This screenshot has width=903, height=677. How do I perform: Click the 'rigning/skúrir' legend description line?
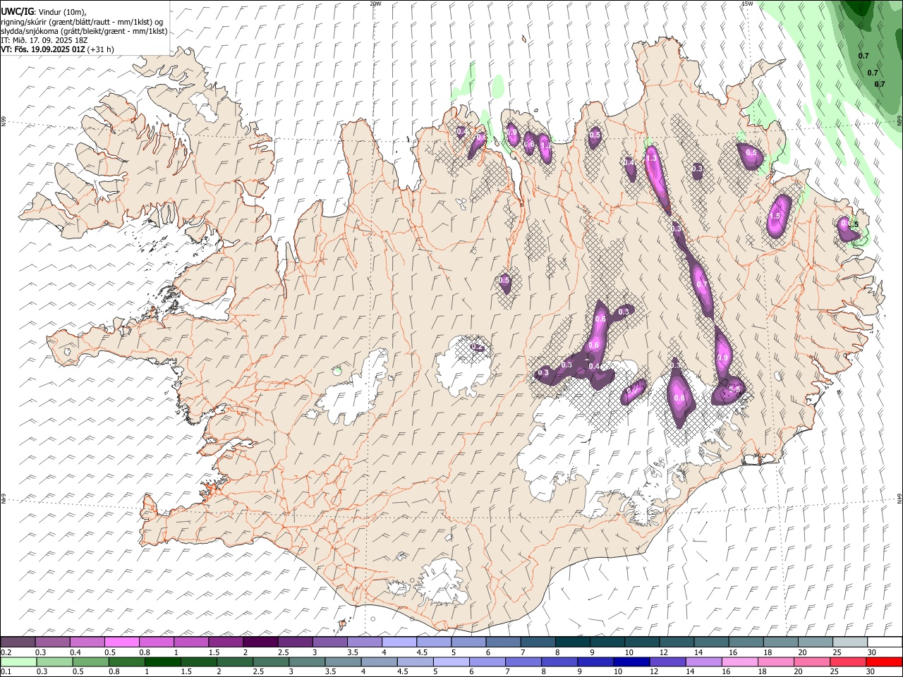(x=83, y=22)
